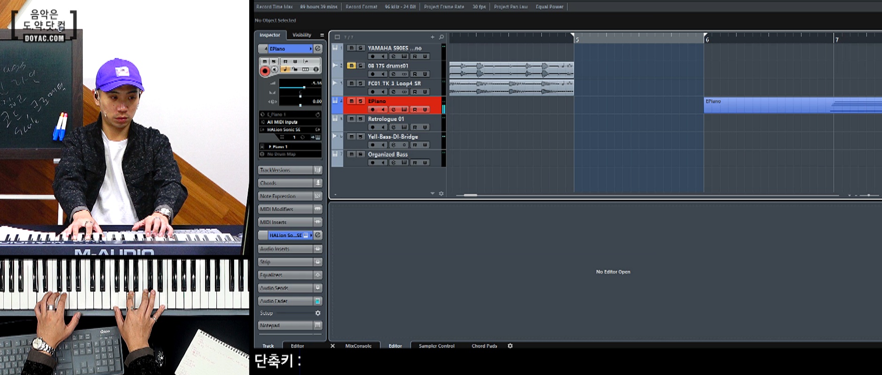Expand the MIDI Inserts inspector section
The width and height of the screenshot is (882, 375).
point(290,222)
